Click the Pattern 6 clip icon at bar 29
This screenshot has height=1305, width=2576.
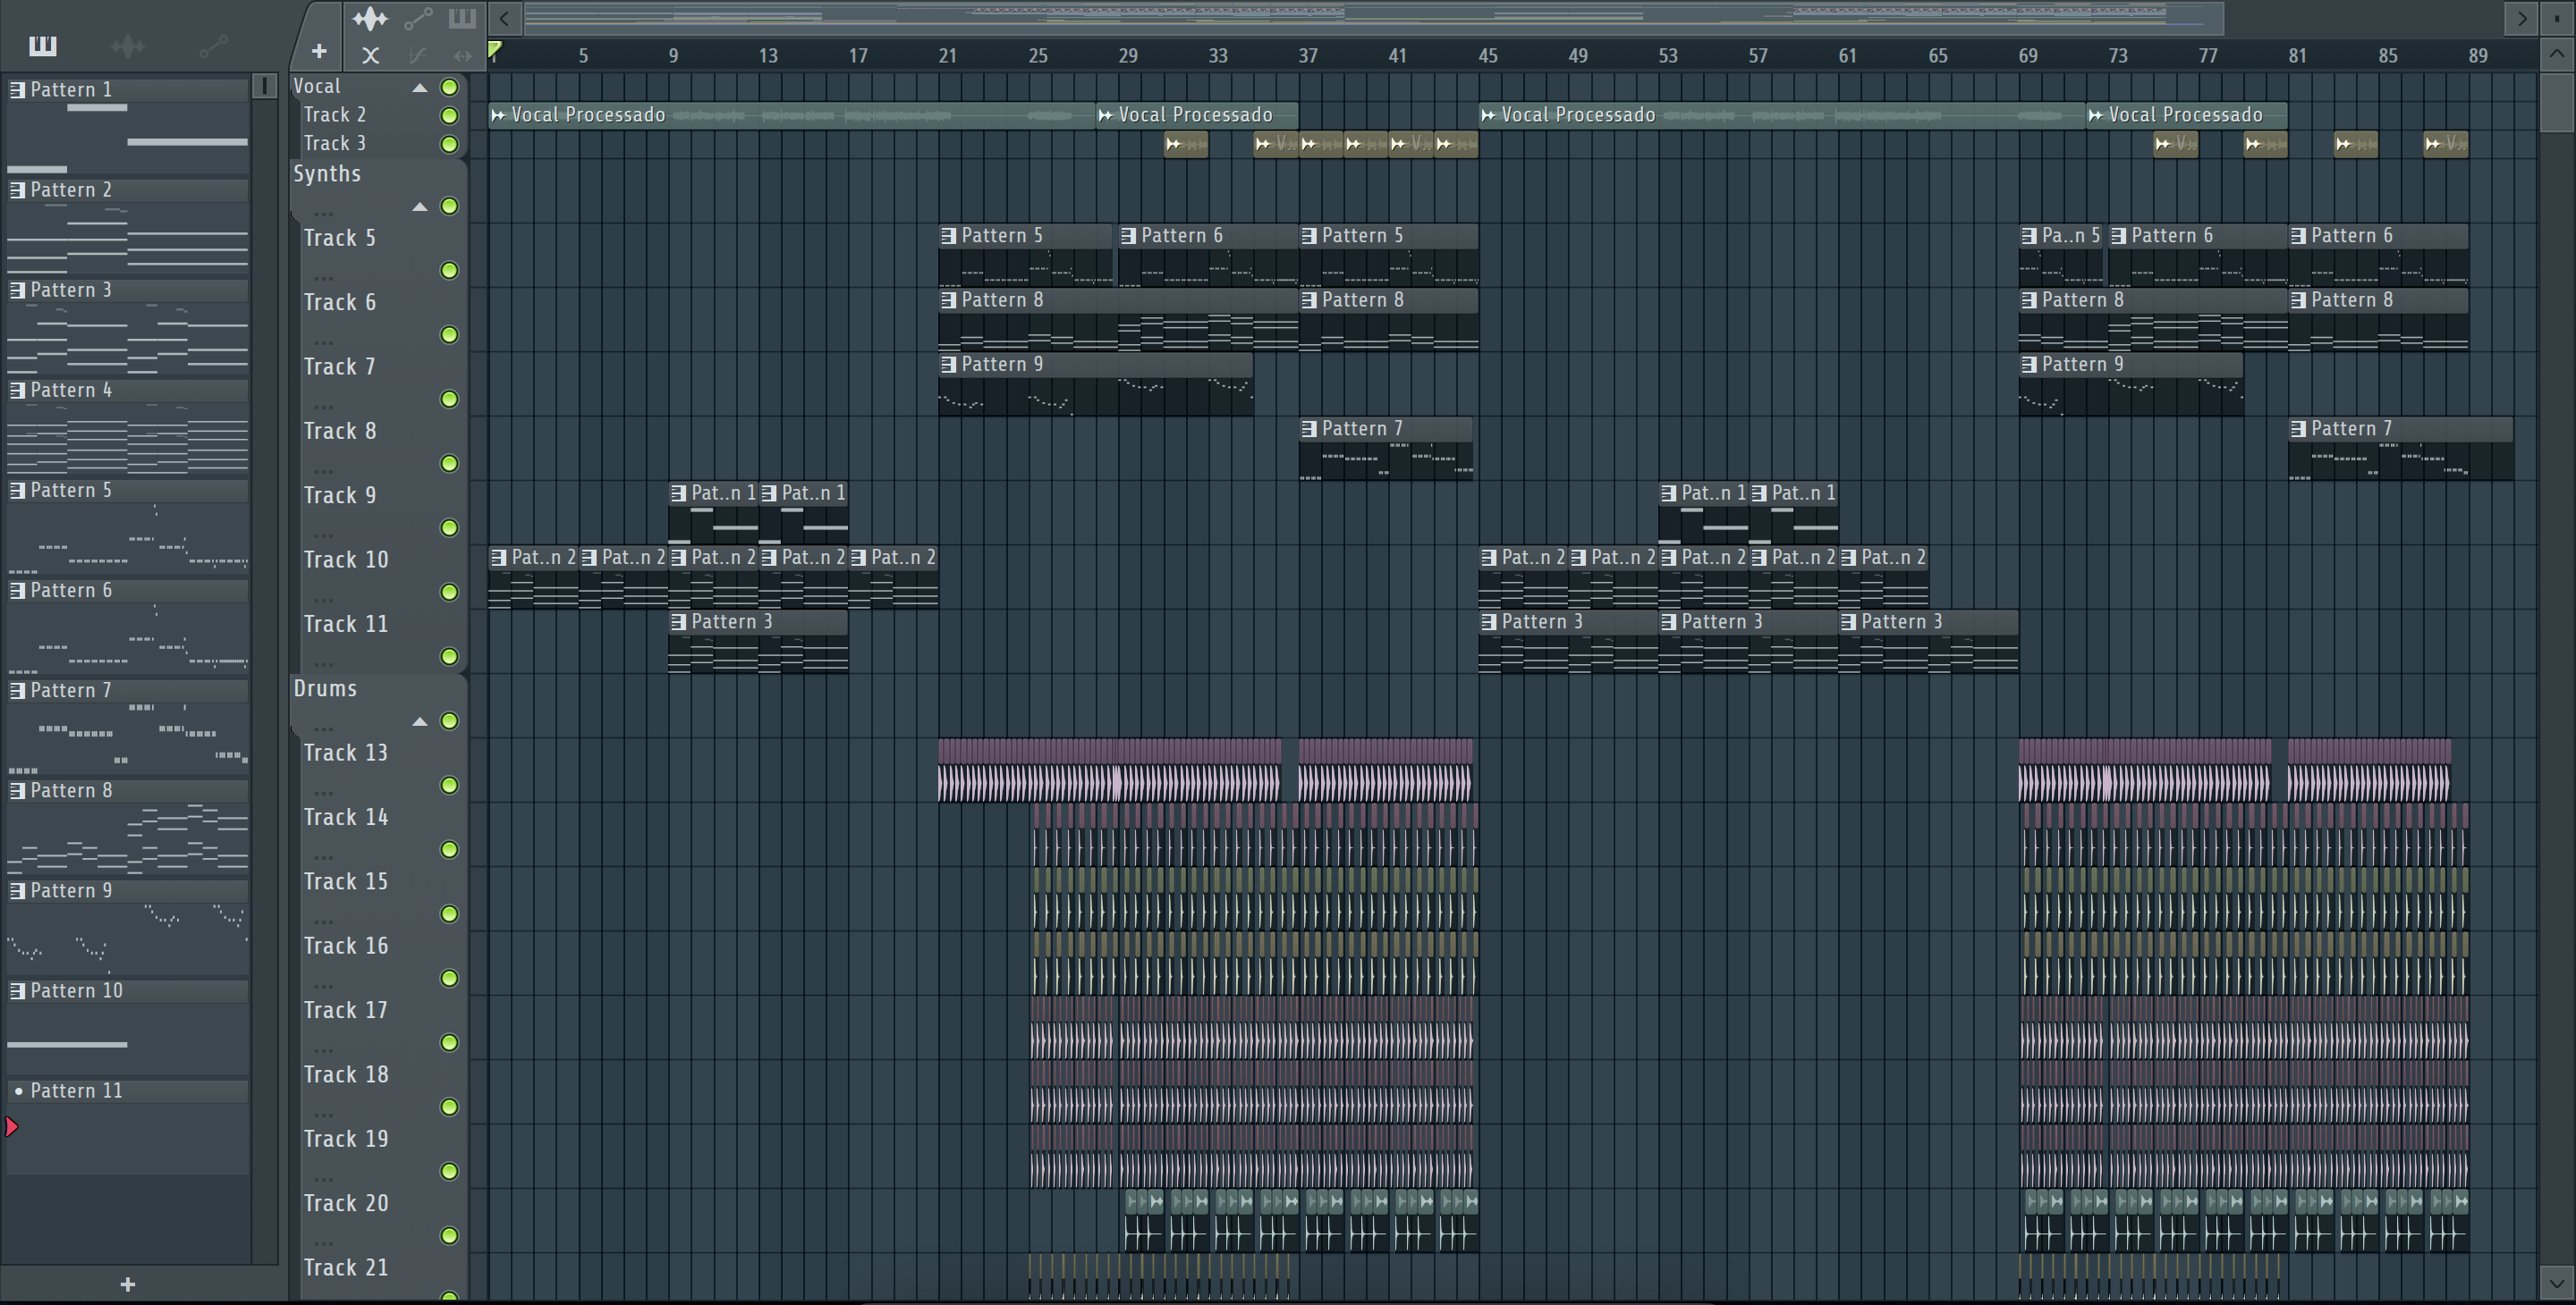[1128, 237]
